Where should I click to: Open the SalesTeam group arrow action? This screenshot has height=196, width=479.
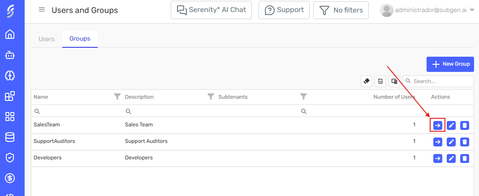click(438, 125)
